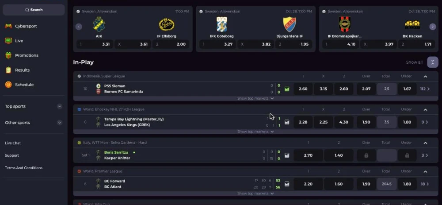Open Terms And Conditions link
The width and height of the screenshot is (442, 205).
[x=24, y=168]
